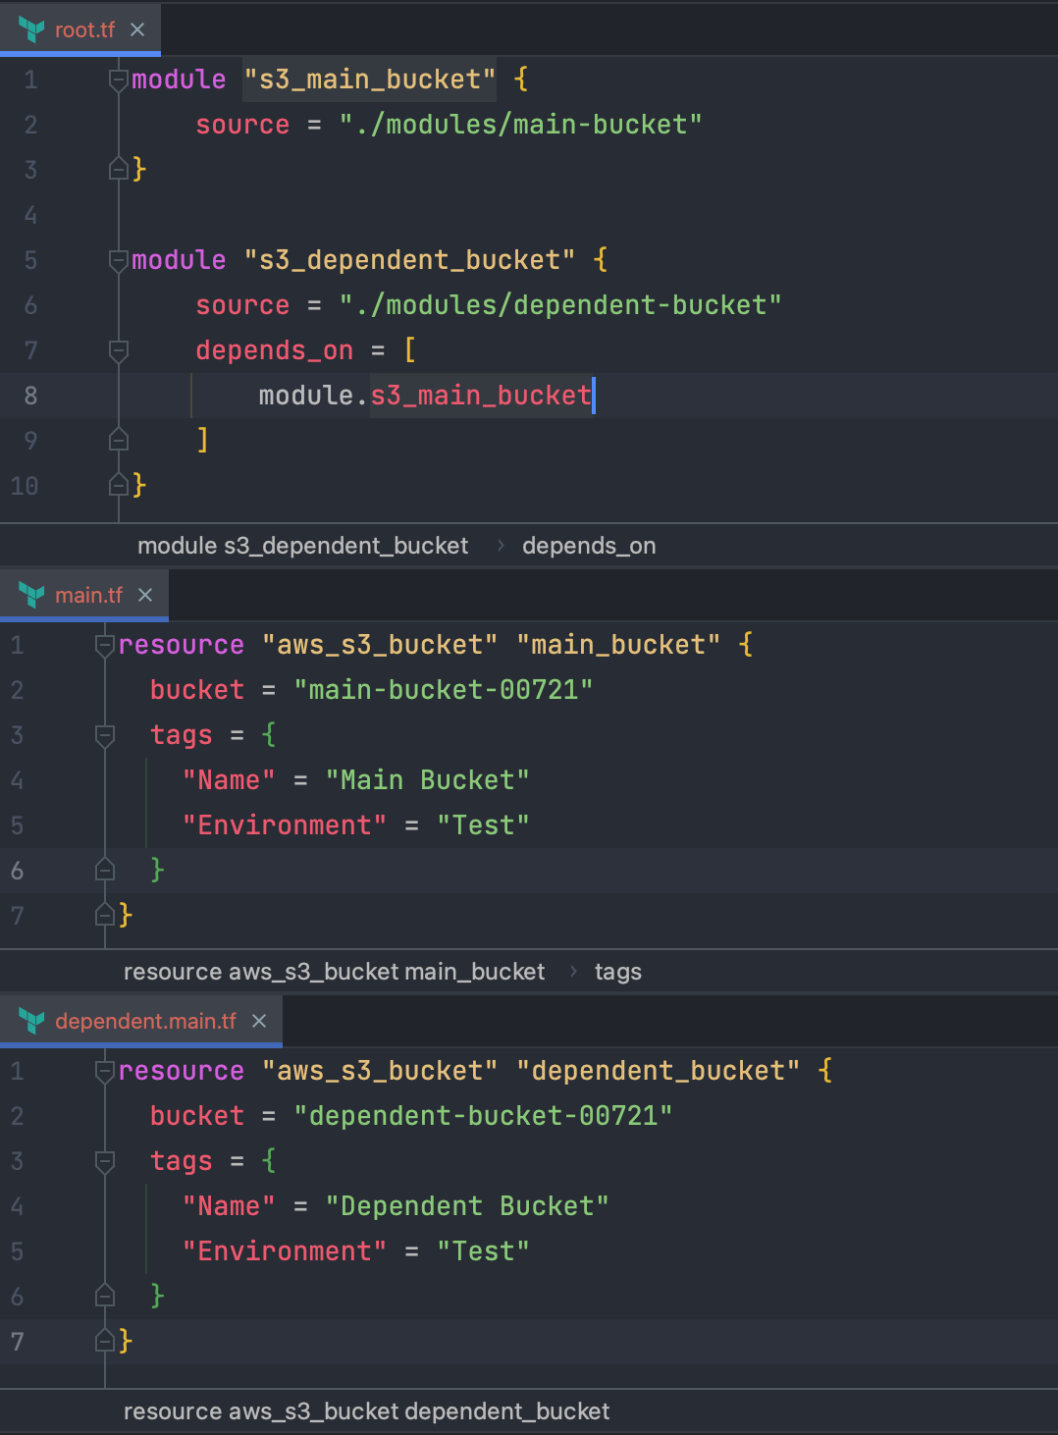Click the depends_on breadcrumb below root.tf editor
This screenshot has width=1058, height=1435.
589,545
